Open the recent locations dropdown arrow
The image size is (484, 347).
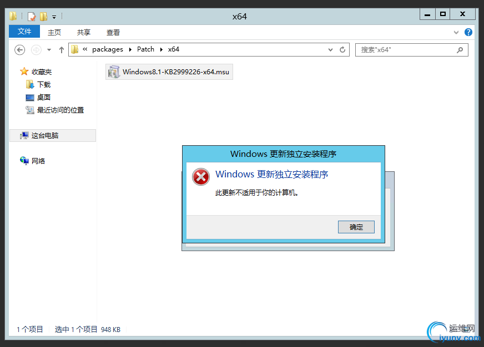point(49,50)
